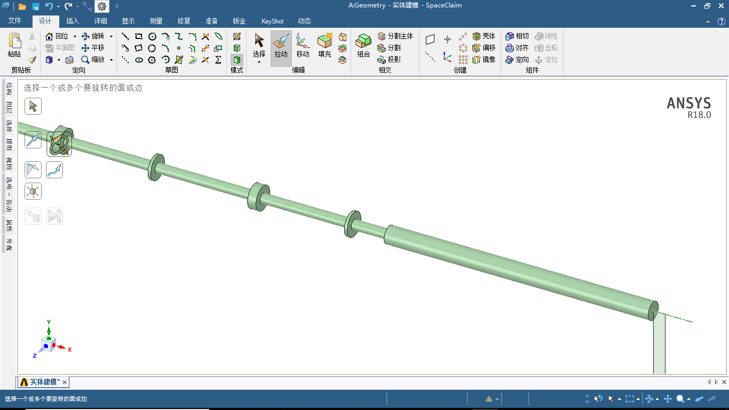This screenshot has width=729, height=410.
Task: Click the Split Body (分割主体) tool
Action: click(x=395, y=36)
